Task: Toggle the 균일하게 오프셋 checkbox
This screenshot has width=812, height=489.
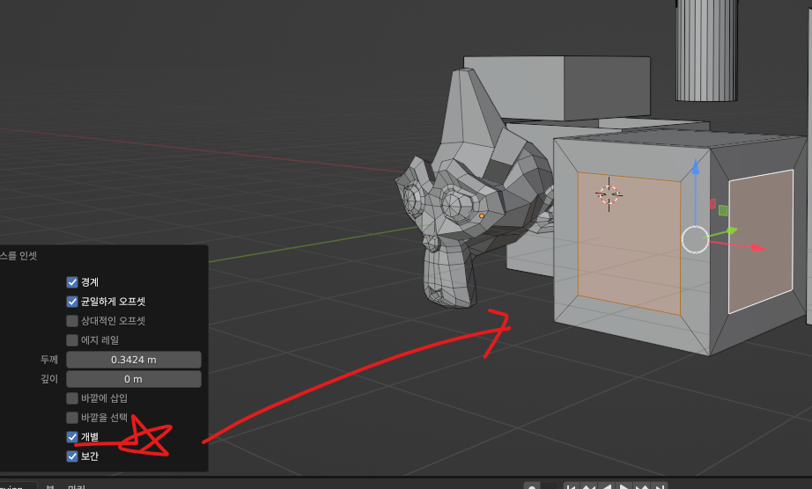Action: tap(72, 302)
